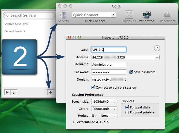Expand the Performance & Audio section
The width and height of the screenshot is (179, 133).
pos(73,122)
